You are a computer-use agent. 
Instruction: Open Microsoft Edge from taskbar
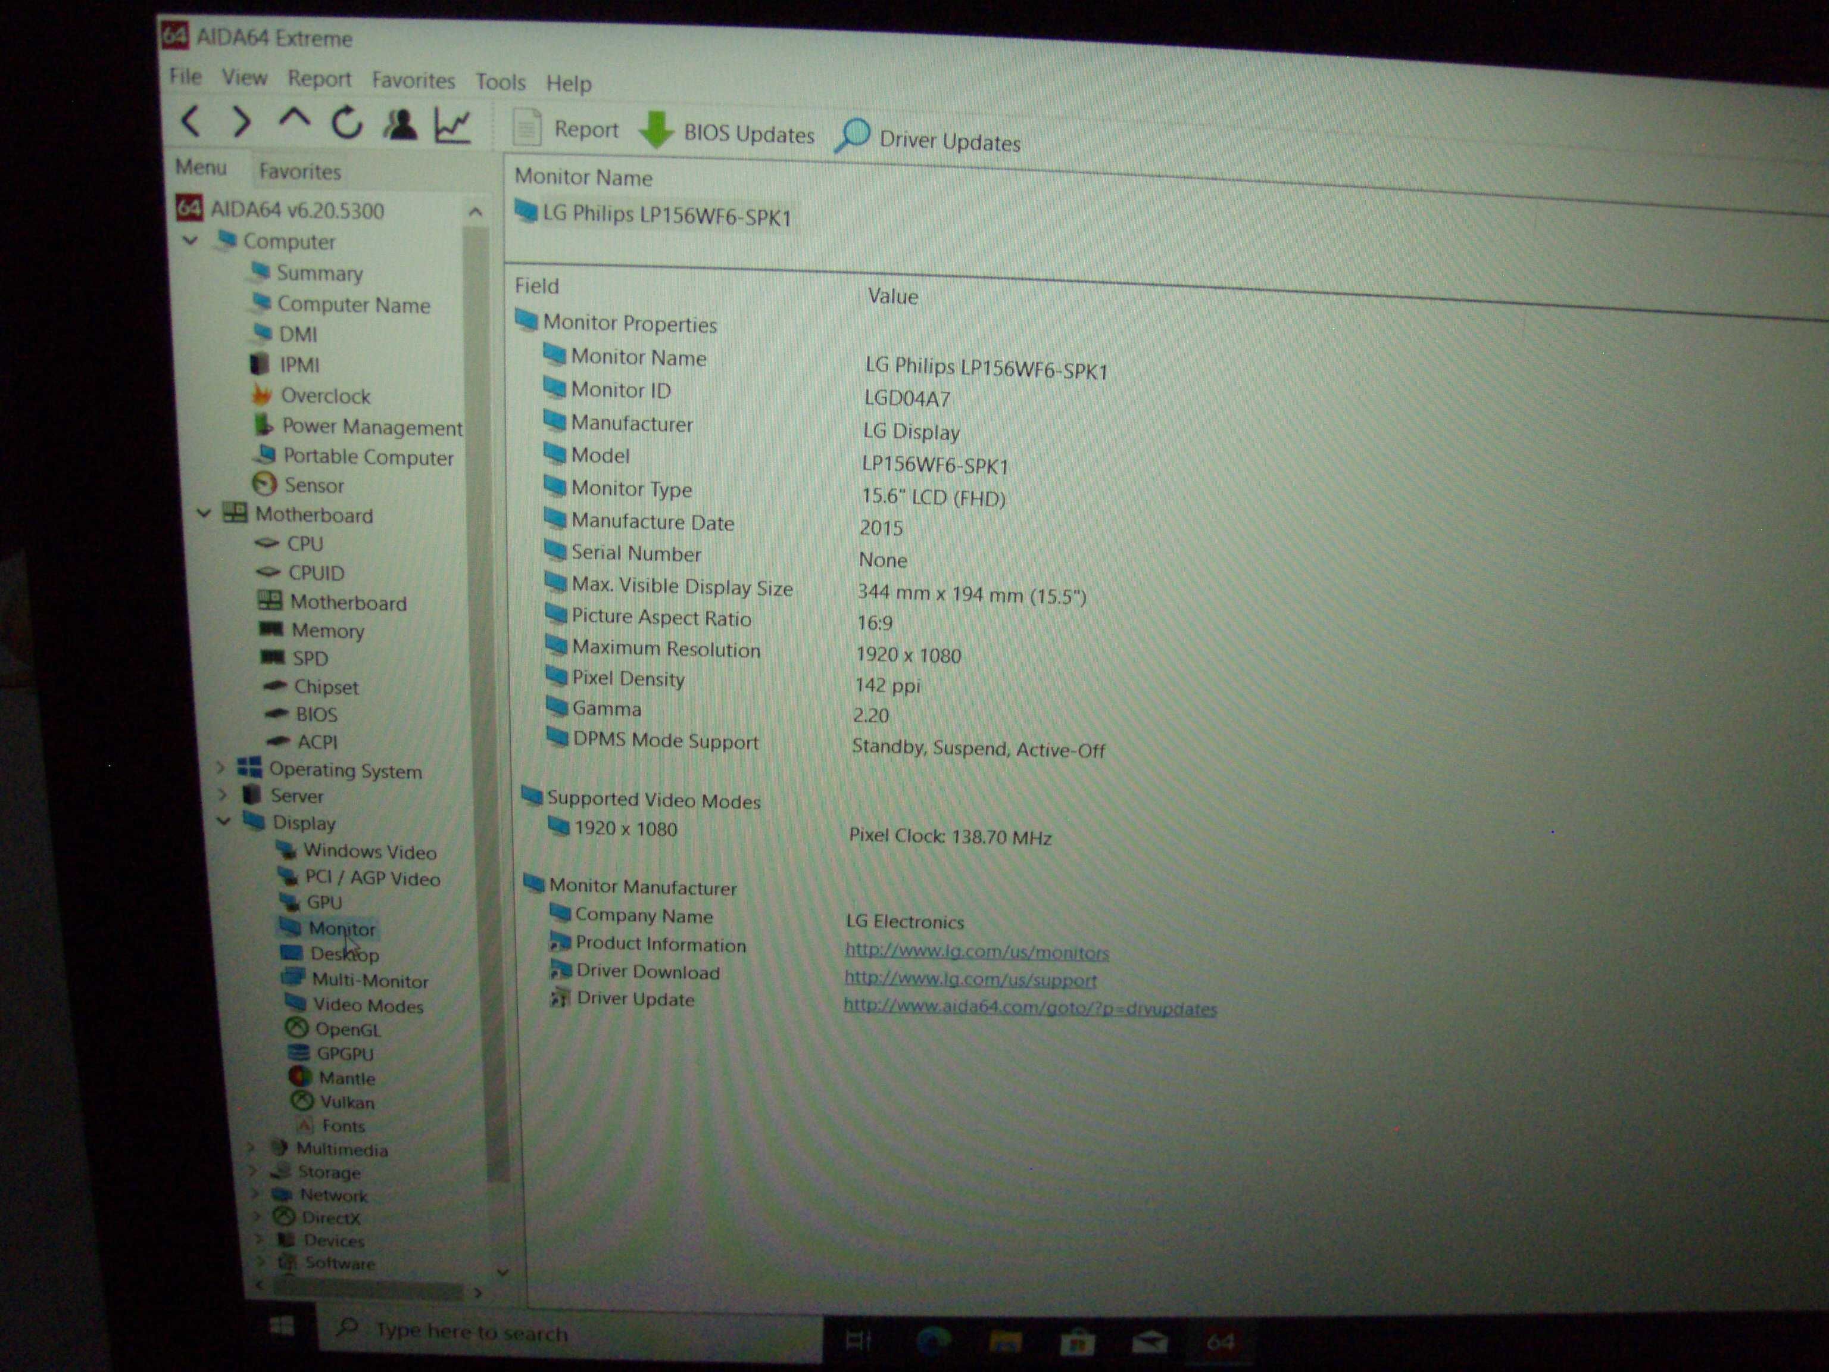(934, 1342)
